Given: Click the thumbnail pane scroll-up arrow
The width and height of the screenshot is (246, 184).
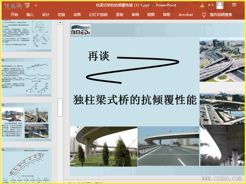Looking at the screenshot, I should 60,22.
